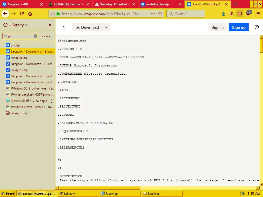The width and height of the screenshot is (263, 197).
Task: Open a new tab with plus button
Action: click(235, 4)
